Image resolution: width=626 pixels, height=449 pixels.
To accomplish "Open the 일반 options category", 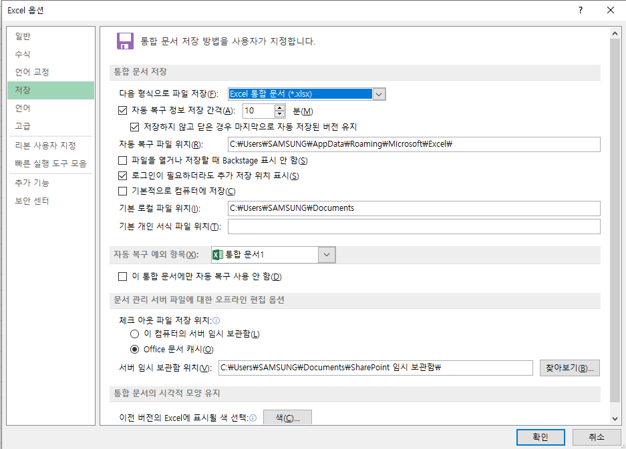I will pyautogui.click(x=51, y=36).
